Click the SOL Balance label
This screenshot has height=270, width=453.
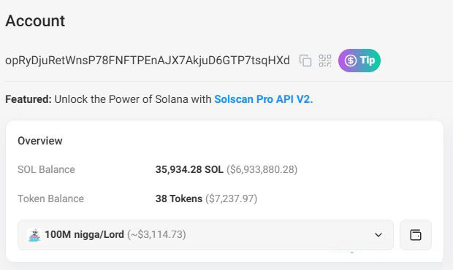tap(46, 169)
